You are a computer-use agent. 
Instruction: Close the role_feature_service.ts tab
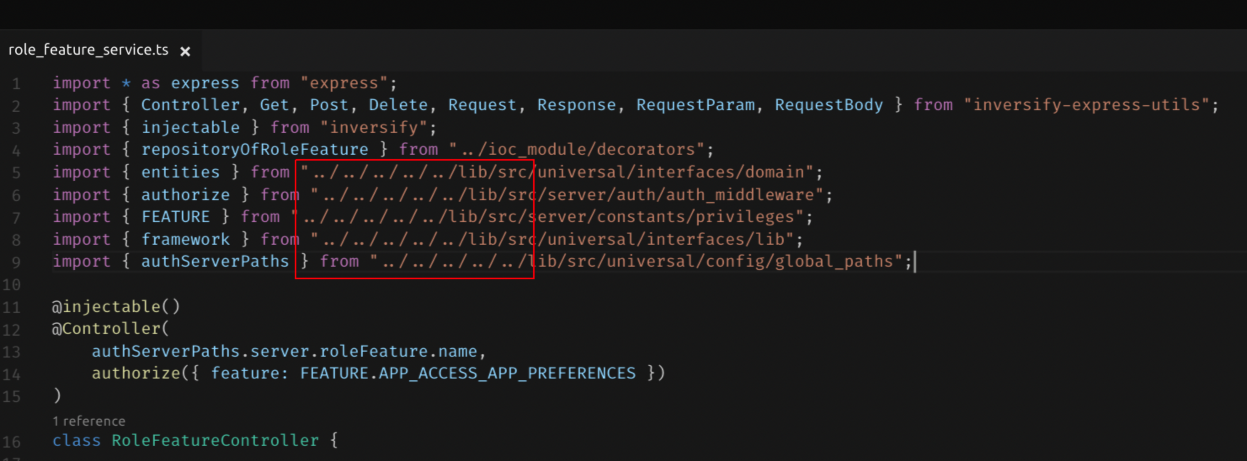[x=185, y=51]
